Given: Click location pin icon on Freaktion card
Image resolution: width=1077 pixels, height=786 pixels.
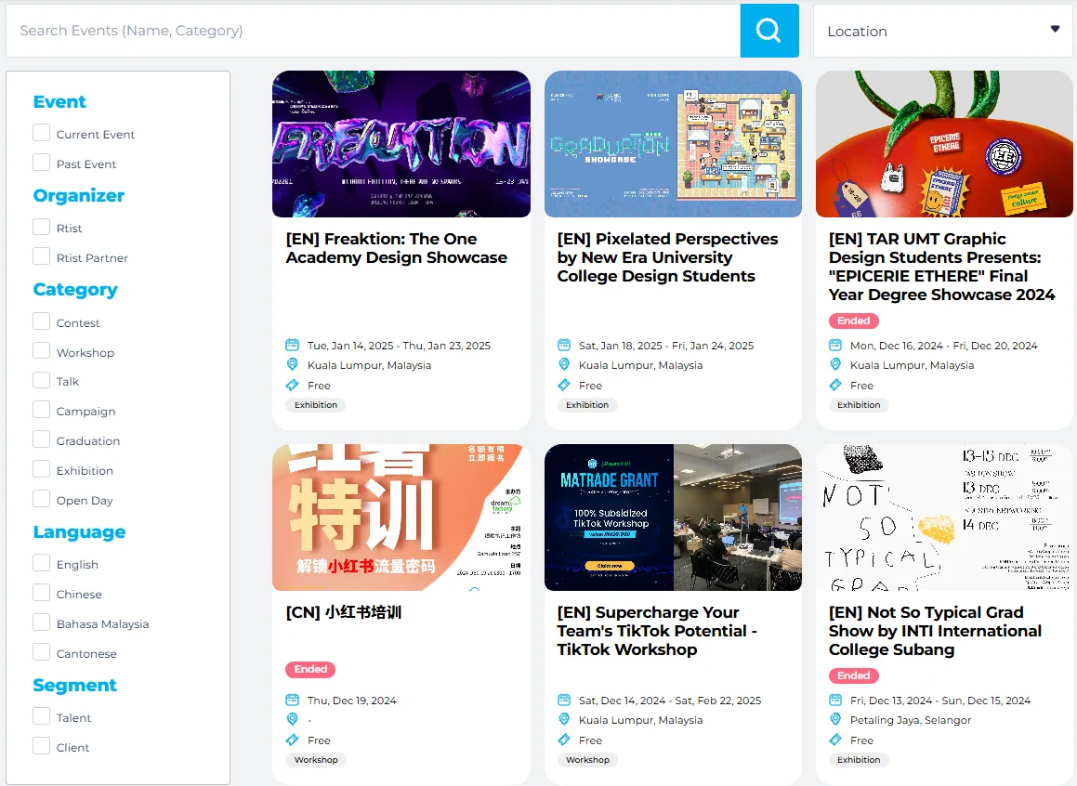Looking at the screenshot, I should [292, 364].
